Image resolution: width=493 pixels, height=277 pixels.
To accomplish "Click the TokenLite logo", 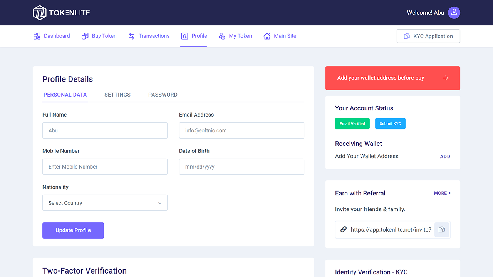I will click(61, 12).
